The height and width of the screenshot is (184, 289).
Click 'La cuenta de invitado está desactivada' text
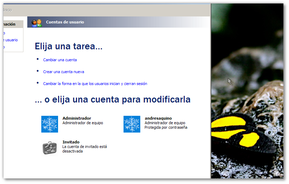(85, 149)
